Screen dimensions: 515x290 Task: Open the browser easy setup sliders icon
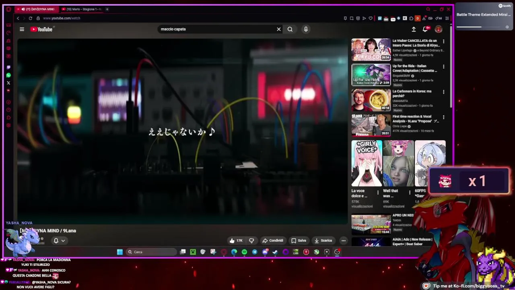(447, 18)
